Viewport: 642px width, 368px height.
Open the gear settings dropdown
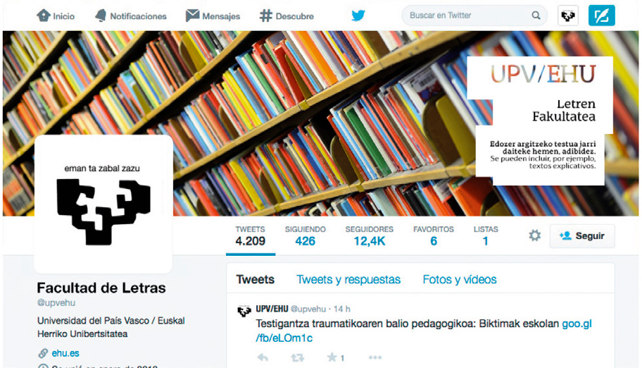[534, 235]
